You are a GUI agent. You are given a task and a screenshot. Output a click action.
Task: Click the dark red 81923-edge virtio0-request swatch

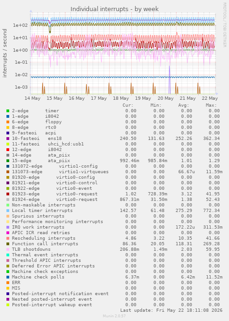point(8,194)
